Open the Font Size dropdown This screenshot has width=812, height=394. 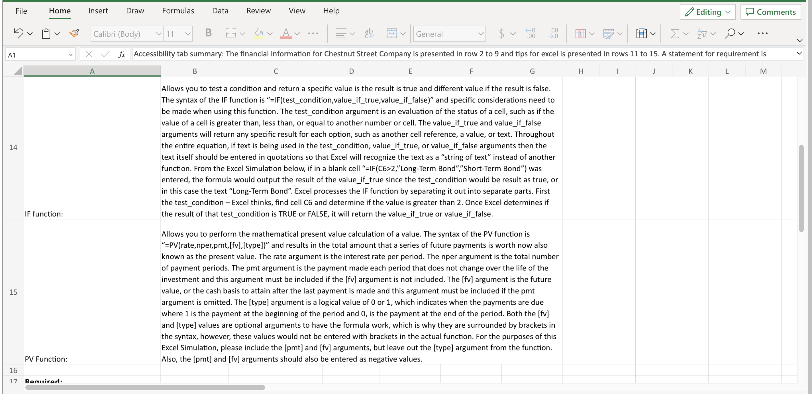[187, 33]
